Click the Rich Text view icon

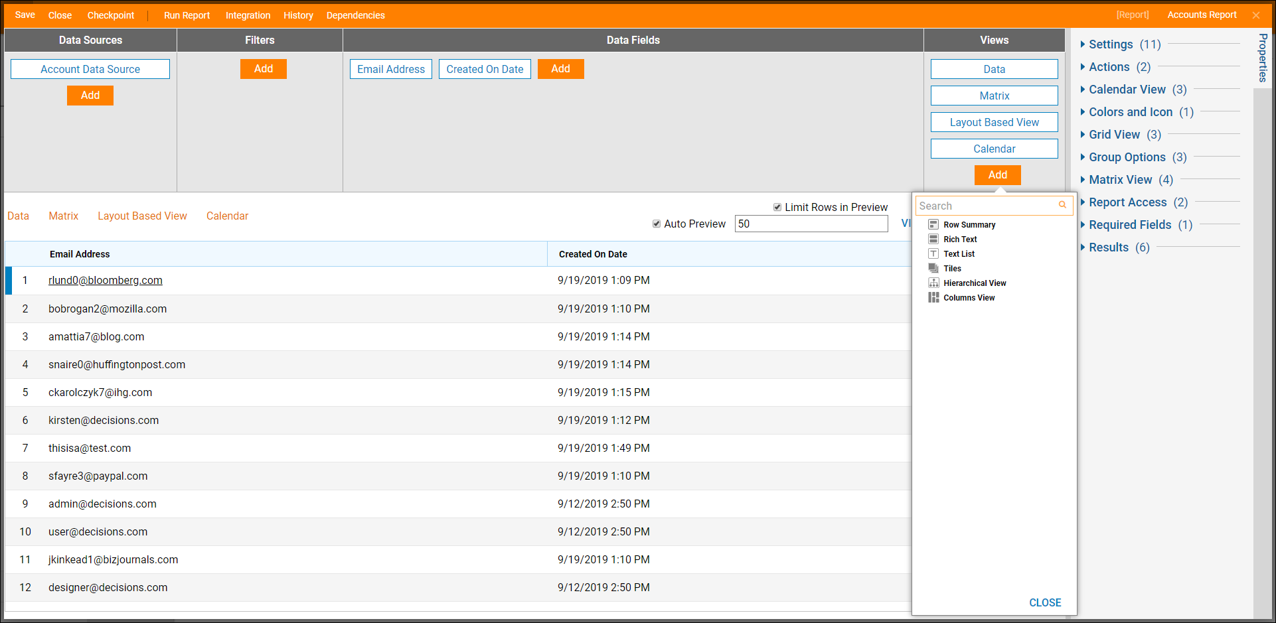pos(933,239)
